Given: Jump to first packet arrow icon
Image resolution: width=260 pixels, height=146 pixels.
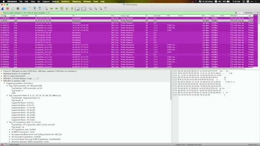Looking at the screenshot, I should pos(67,9).
